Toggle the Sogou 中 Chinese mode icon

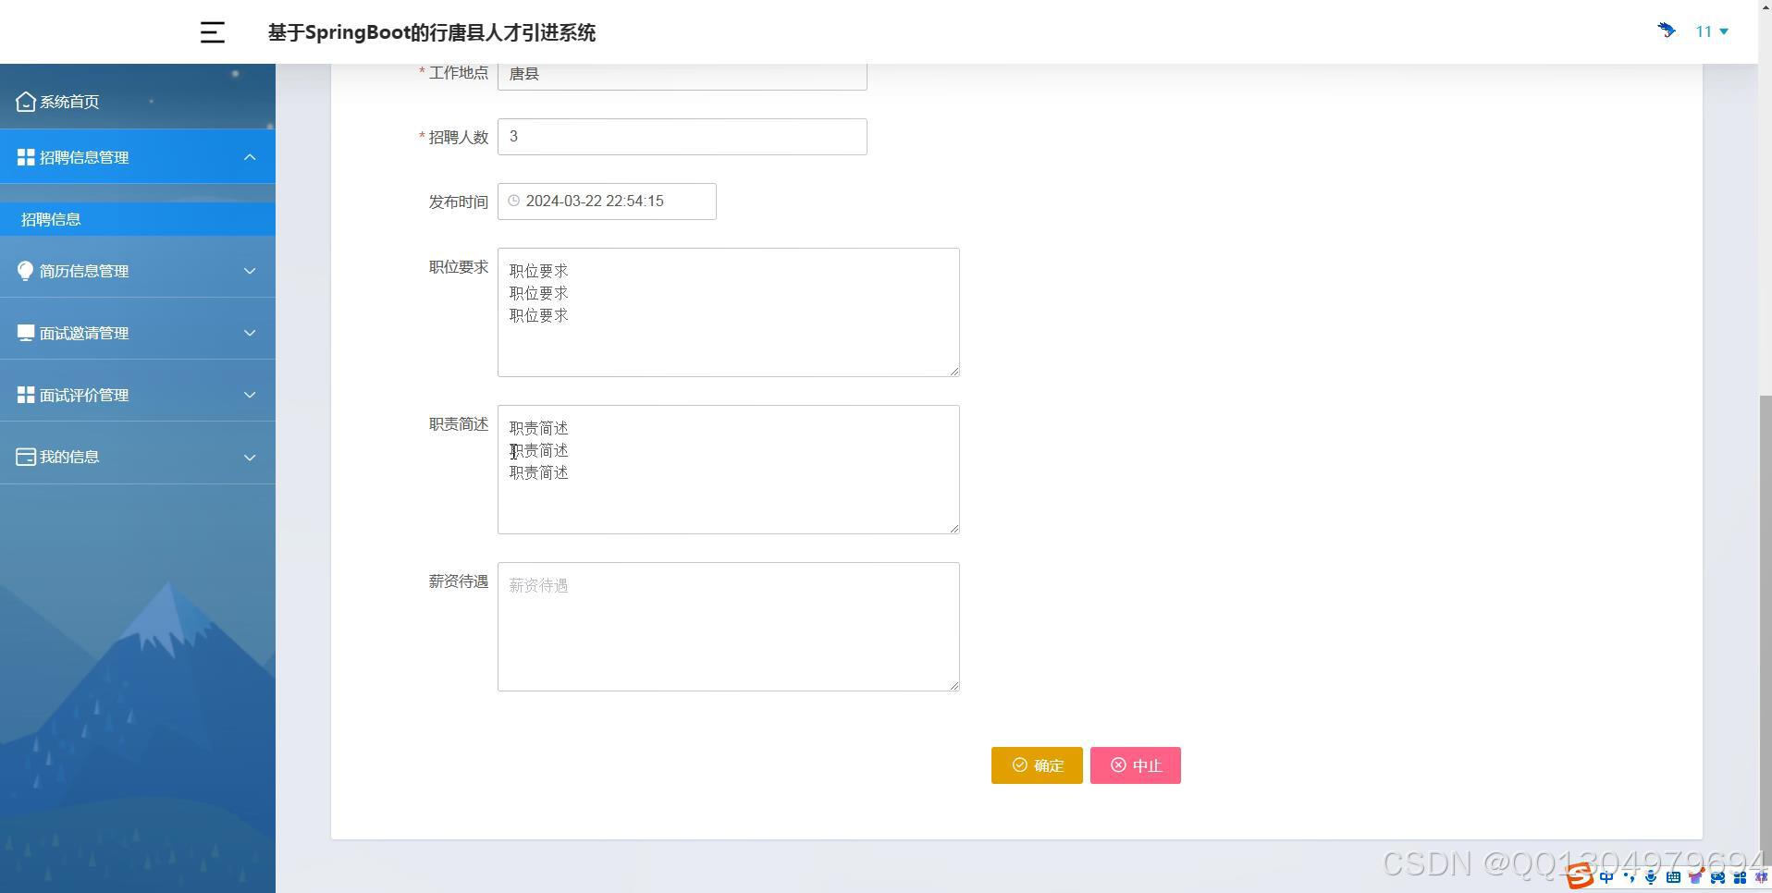click(1606, 877)
